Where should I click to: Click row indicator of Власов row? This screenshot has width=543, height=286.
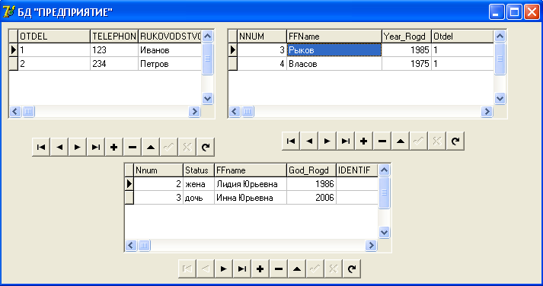click(x=233, y=64)
